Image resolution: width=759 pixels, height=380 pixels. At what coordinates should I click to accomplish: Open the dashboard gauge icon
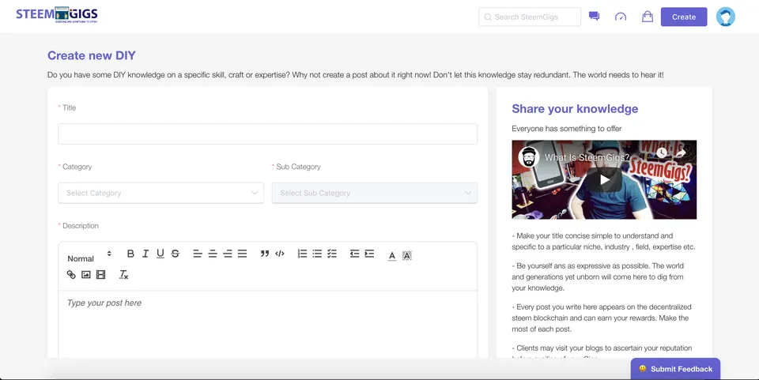[621, 17]
